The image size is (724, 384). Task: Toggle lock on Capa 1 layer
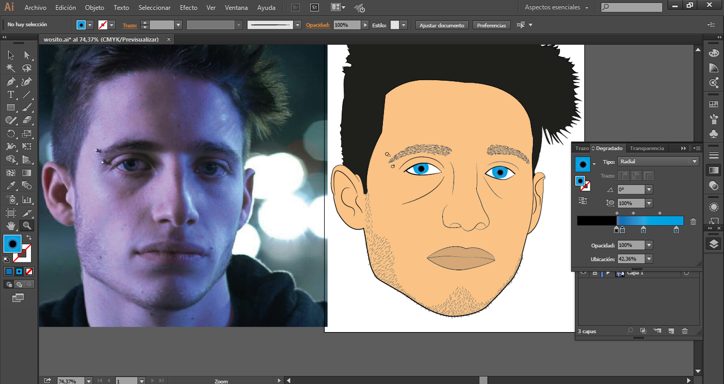tap(595, 273)
